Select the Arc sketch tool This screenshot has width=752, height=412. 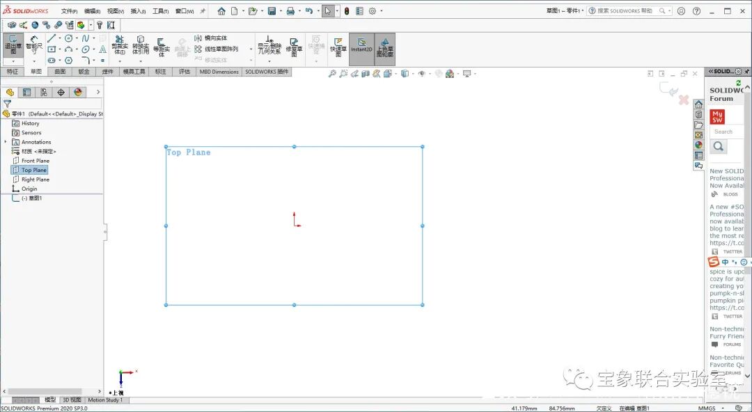(x=68, y=49)
